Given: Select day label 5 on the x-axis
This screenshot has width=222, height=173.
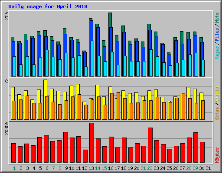Looking at the screenshot, I should [40, 168].
